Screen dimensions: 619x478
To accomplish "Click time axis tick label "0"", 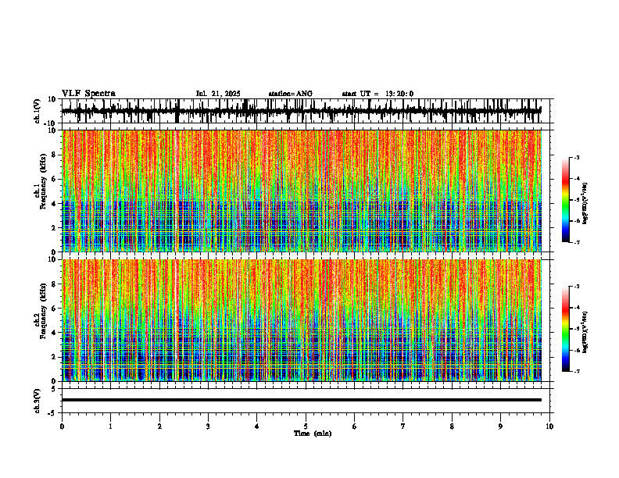I will [x=62, y=426].
